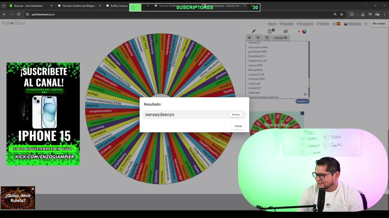The height and width of the screenshot is (218, 389).
Task: Close the Revenue - Kick Dashboard tab
Action: (51, 6)
